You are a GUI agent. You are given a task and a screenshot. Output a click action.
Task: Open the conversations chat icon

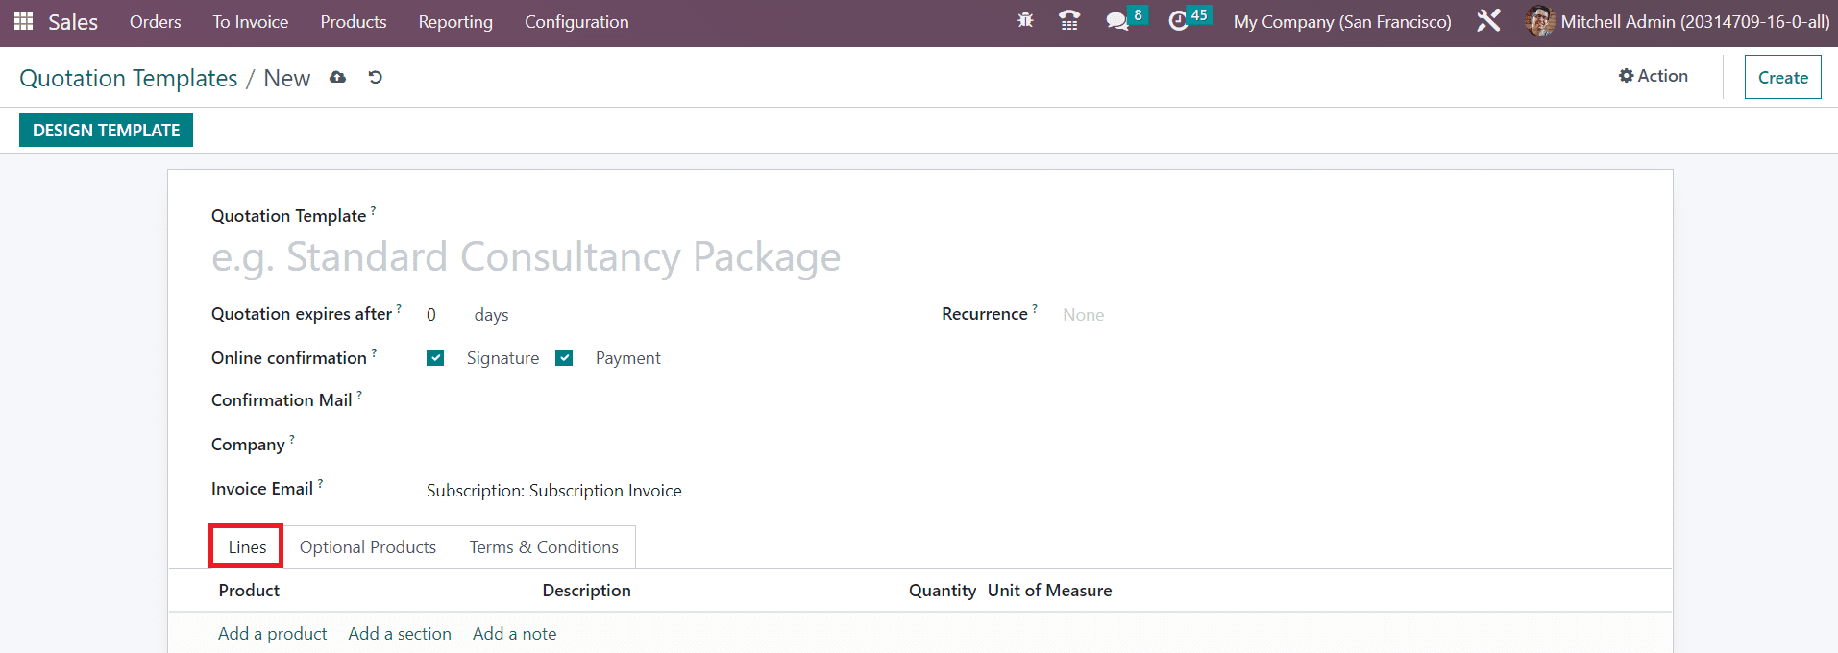[1116, 21]
